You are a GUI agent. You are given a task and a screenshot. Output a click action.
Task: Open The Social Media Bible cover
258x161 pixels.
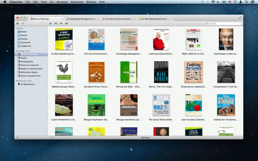point(161,105)
